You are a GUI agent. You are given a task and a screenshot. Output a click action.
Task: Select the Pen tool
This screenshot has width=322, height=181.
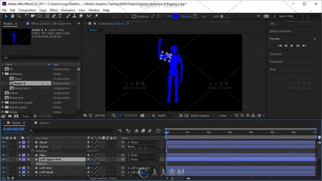tap(54, 16)
